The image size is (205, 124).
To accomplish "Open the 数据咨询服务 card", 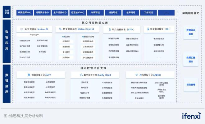I will [191, 32].
